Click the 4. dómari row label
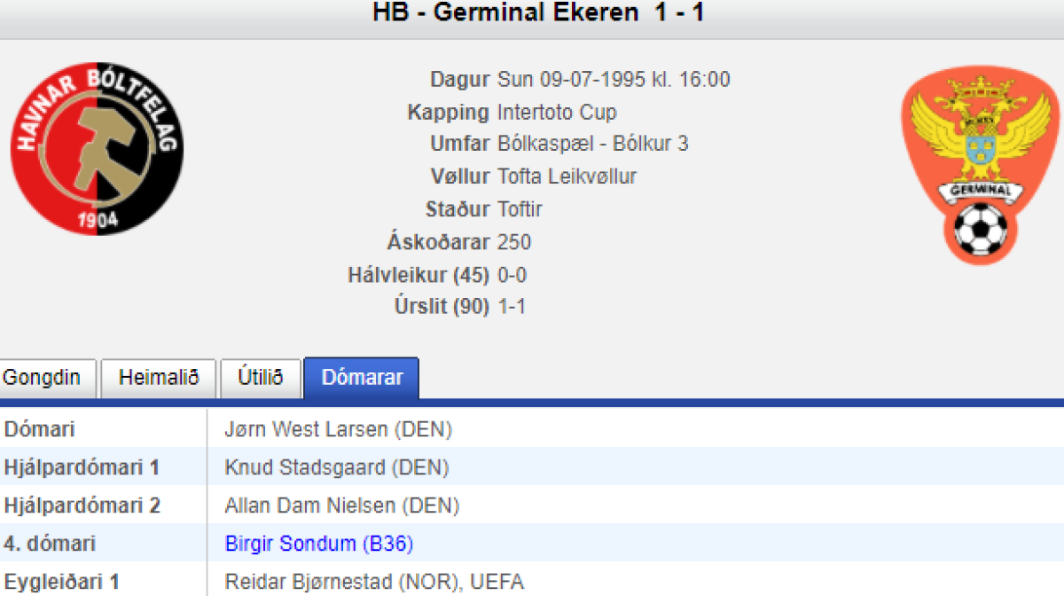The height and width of the screenshot is (596, 1064). point(51,544)
